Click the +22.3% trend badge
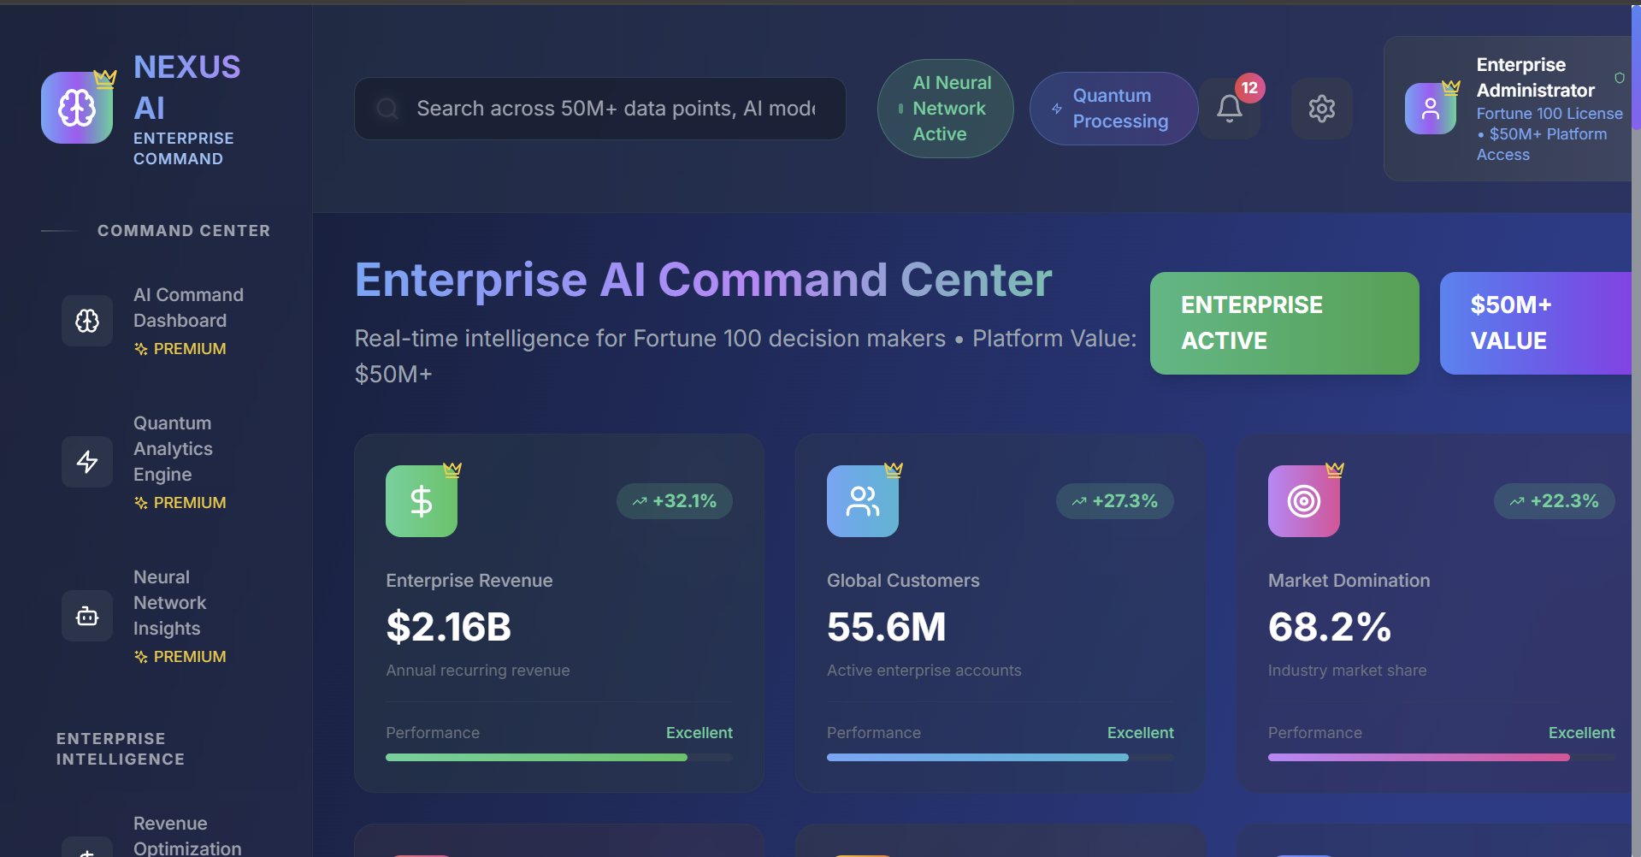Viewport: 1641px width, 857px height. coord(1555,501)
